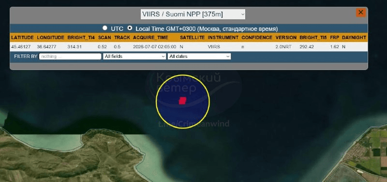The image size is (387, 182).
Task: Sort by VERSION column header
Action: pyautogui.click(x=286, y=38)
